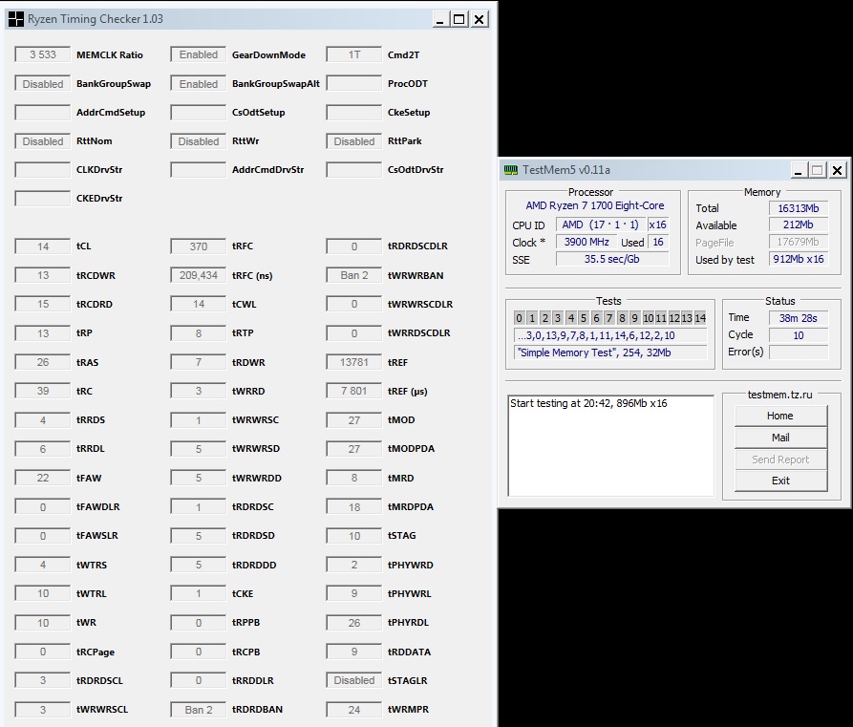Click the Clock 3900 MHz value
Viewport: 853px width, 727px height.
pos(586,242)
